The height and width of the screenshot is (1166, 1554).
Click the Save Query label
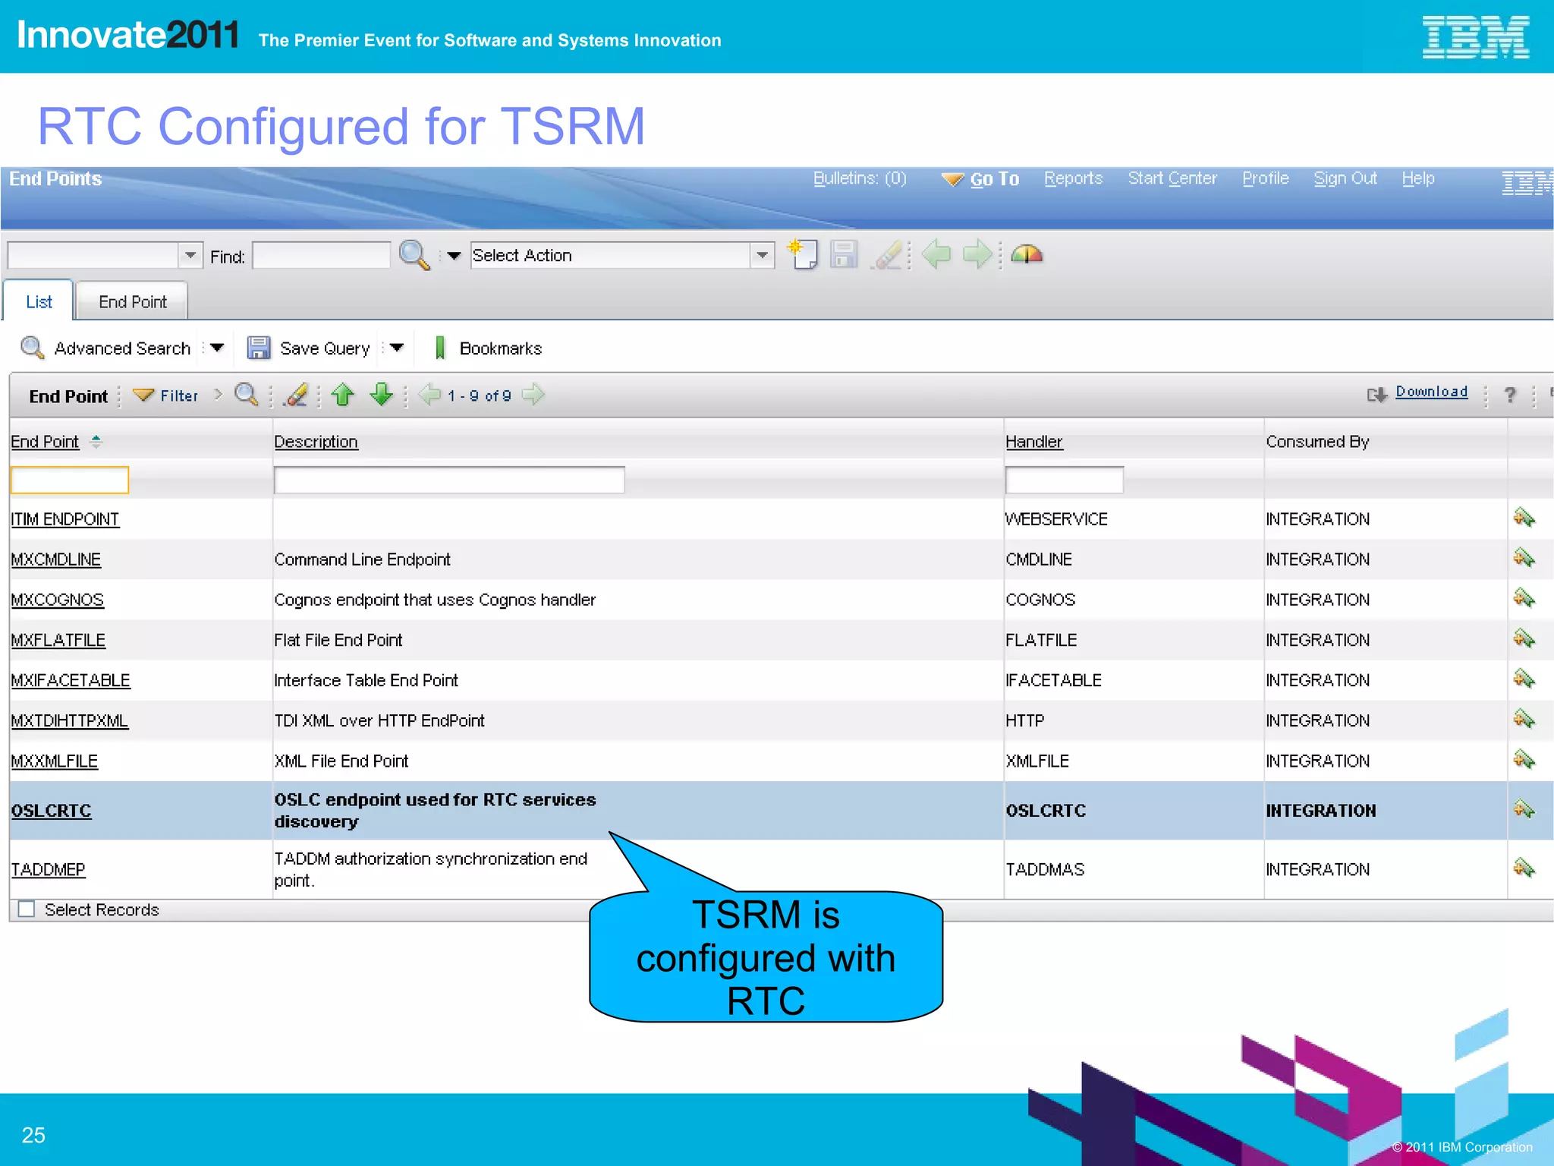tap(325, 348)
